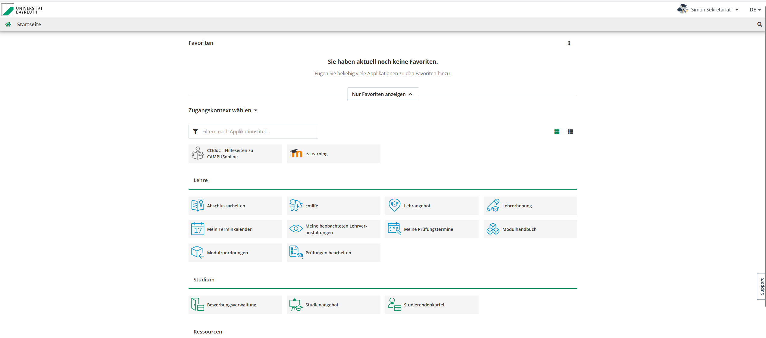
Task: Click the Studium section heading
Action: click(204, 280)
